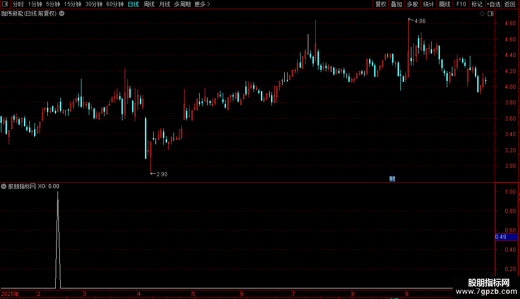Viewport: 520px width, 299px height.
Task: Switch to 周线 weekly chart
Action: (149, 4)
